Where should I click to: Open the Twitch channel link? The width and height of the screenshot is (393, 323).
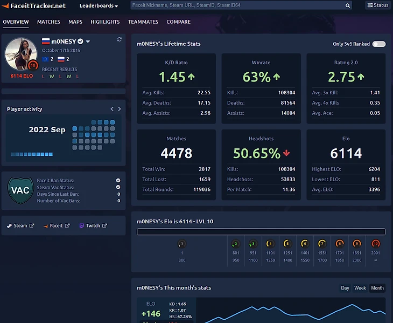click(93, 225)
